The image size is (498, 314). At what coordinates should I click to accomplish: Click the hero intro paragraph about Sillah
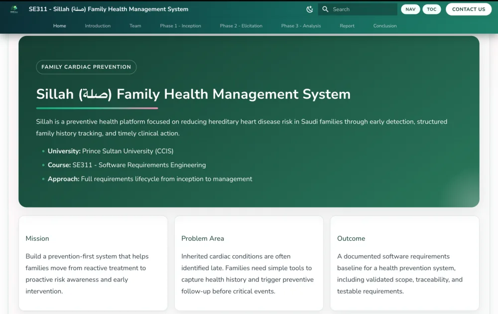click(242, 128)
